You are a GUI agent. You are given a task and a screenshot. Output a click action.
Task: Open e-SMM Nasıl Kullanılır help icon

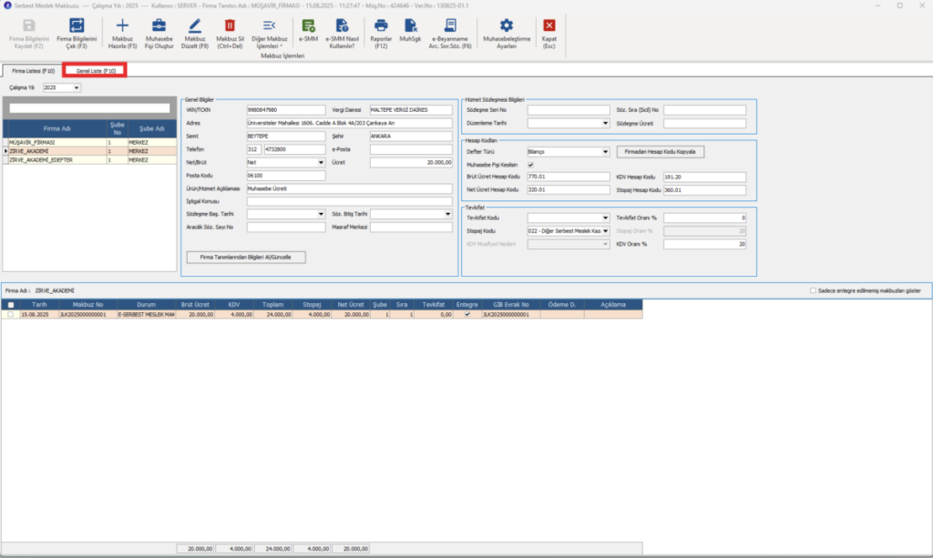343,25
